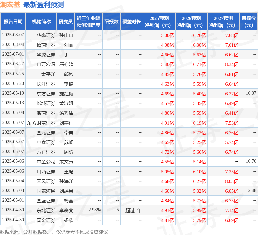
Task: Select the 目标价 column header
Action: [x=249, y=21]
